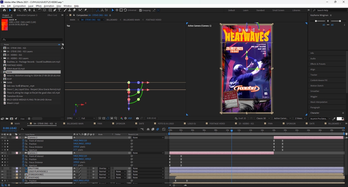This screenshot has width=348, height=187.
Task: Select the Brush tool
Action: coord(65,10)
